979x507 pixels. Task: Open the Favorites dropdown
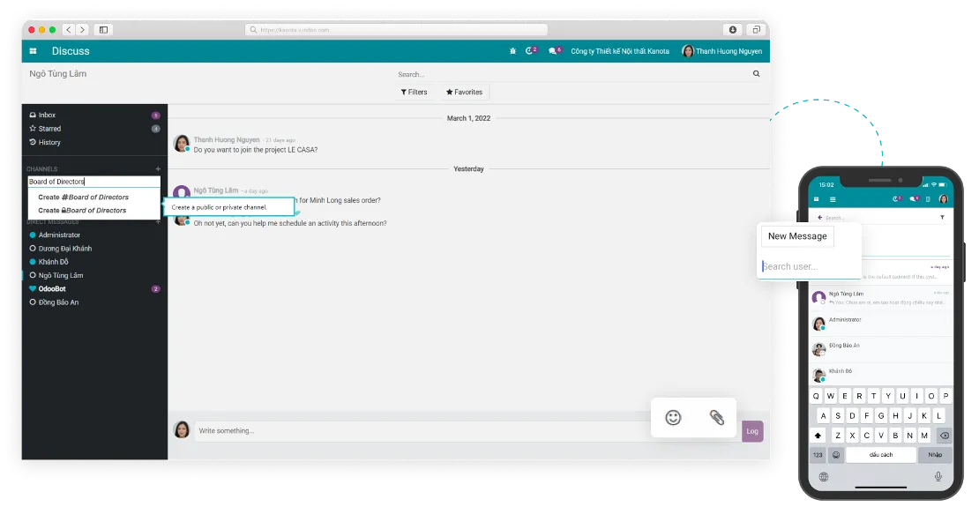pos(464,92)
